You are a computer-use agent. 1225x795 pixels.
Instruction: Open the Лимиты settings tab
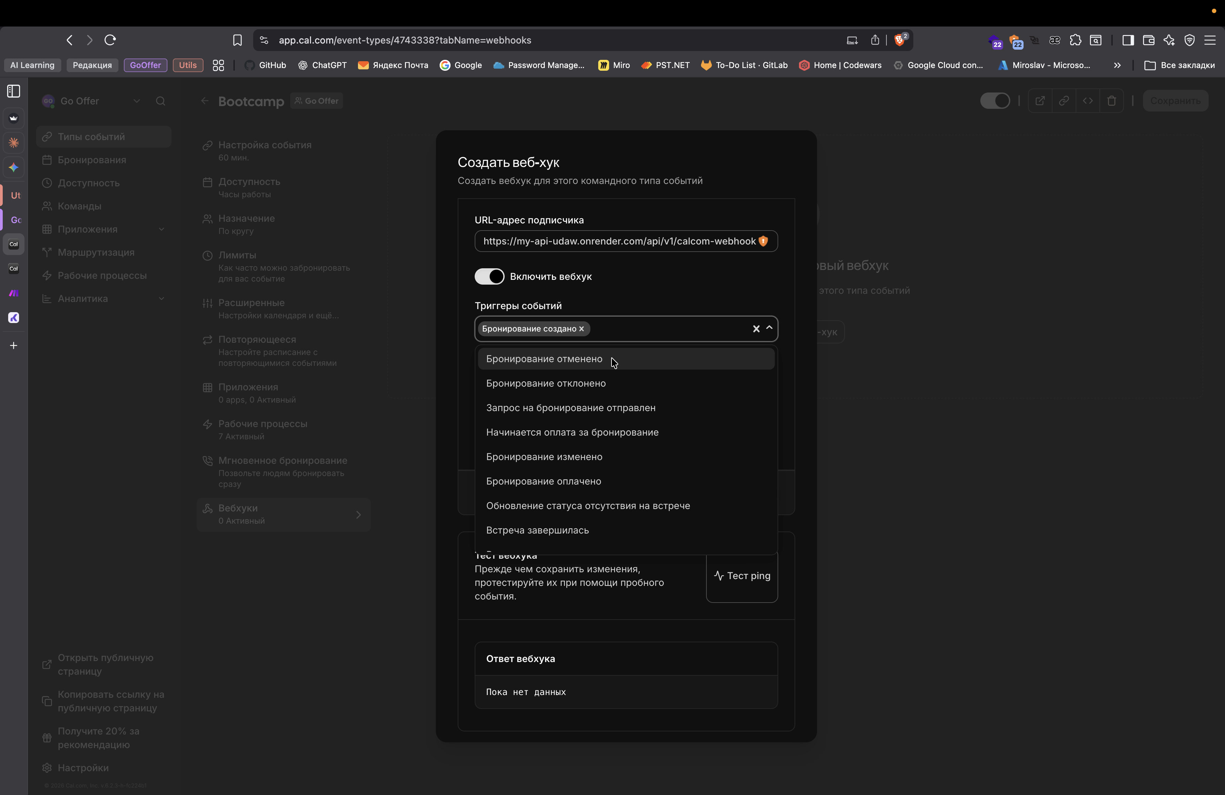237,255
